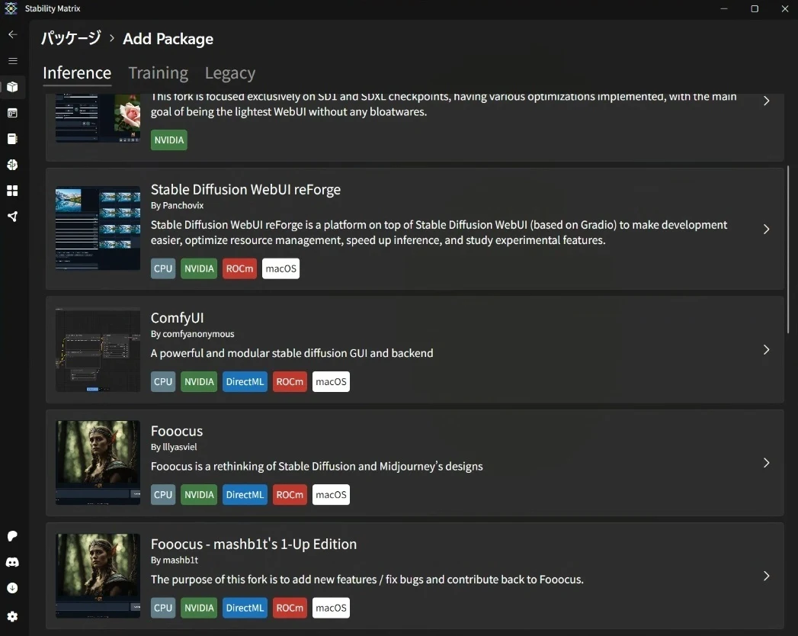Click the macOS tag under ComfyUI
The image size is (798, 636).
(331, 381)
